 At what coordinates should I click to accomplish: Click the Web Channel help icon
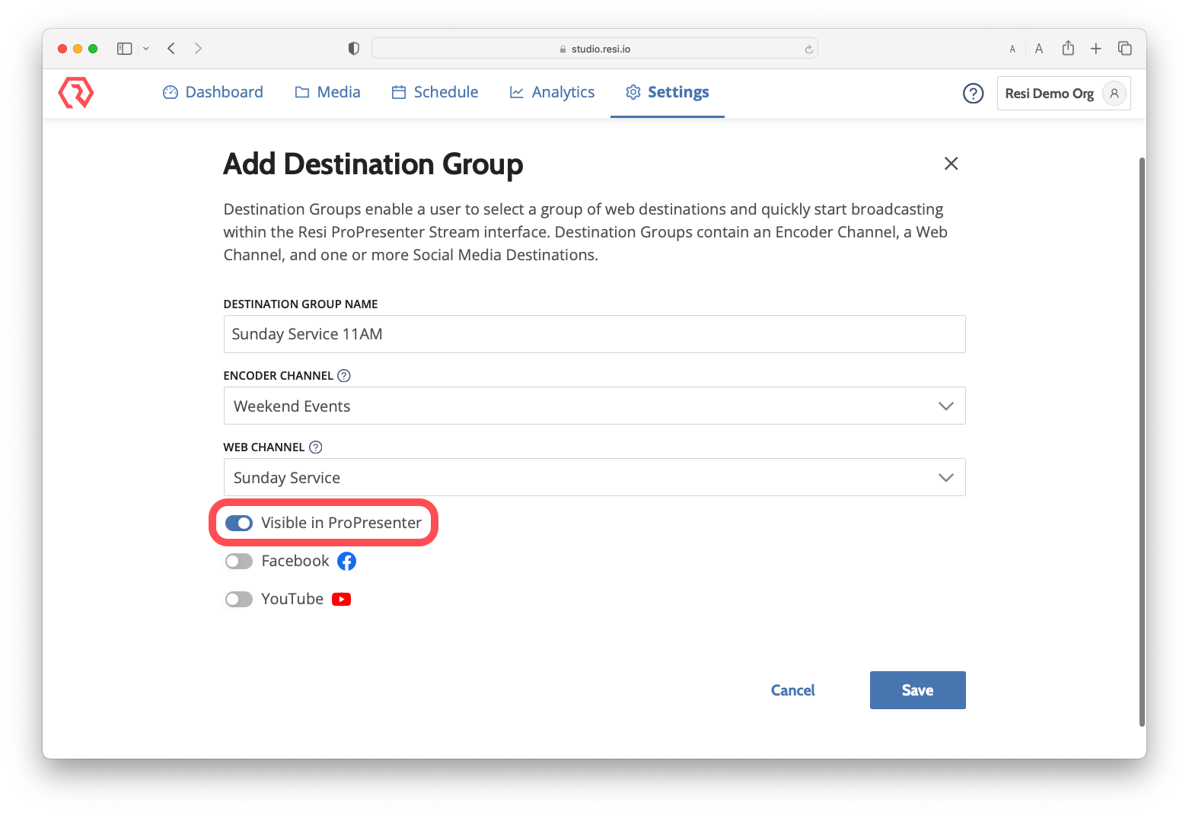click(316, 447)
